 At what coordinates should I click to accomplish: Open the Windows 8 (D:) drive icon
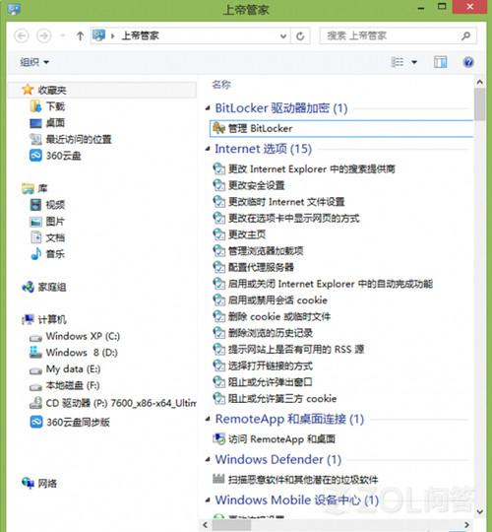pos(35,352)
